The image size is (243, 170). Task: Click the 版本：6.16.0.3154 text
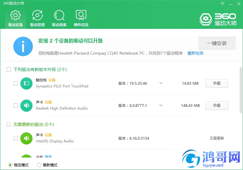pyautogui.click(x=134, y=138)
